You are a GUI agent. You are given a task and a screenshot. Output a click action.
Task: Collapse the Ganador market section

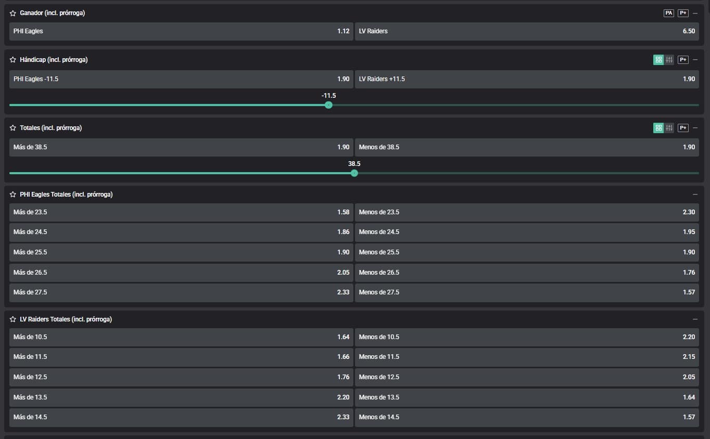point(695,14)
